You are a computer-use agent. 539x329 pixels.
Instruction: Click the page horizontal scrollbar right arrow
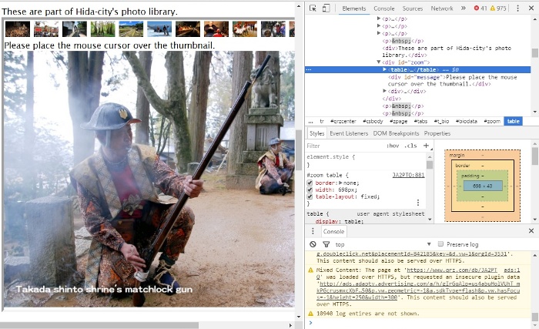[x=290, y=325]
